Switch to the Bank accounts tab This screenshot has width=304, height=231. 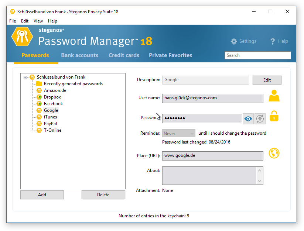pos(79,55)
